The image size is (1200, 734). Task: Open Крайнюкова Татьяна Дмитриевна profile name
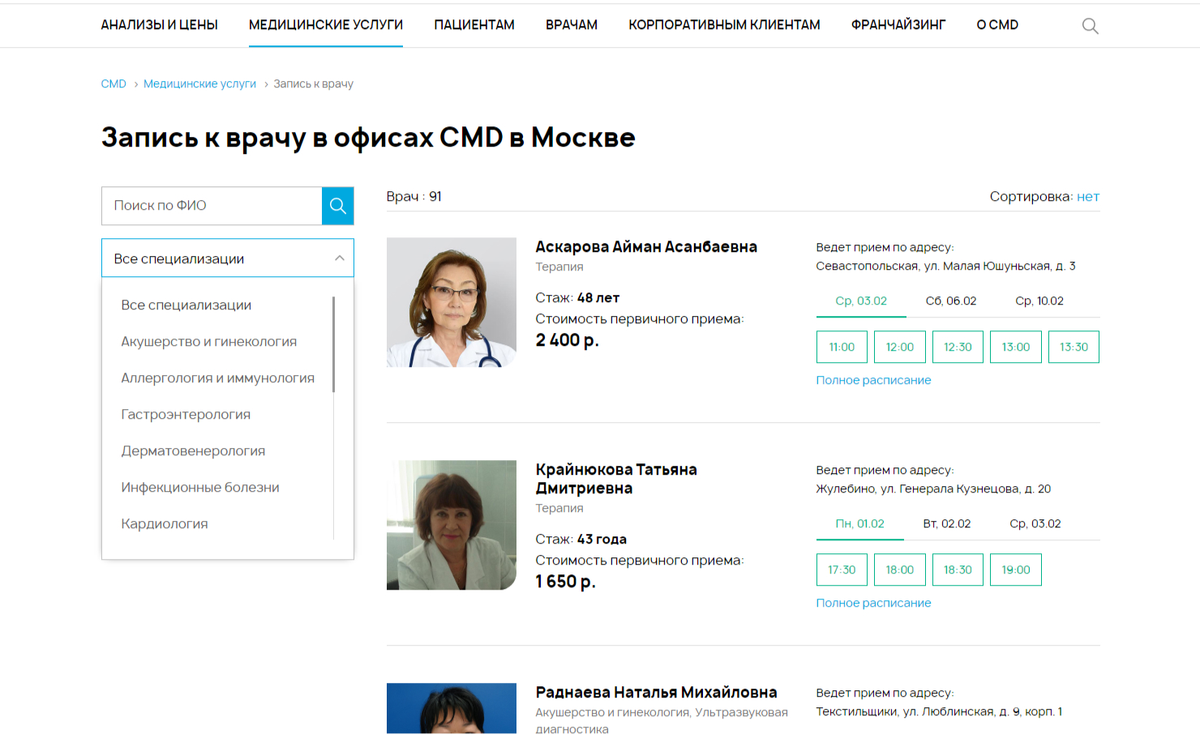(x=616, y=479)
